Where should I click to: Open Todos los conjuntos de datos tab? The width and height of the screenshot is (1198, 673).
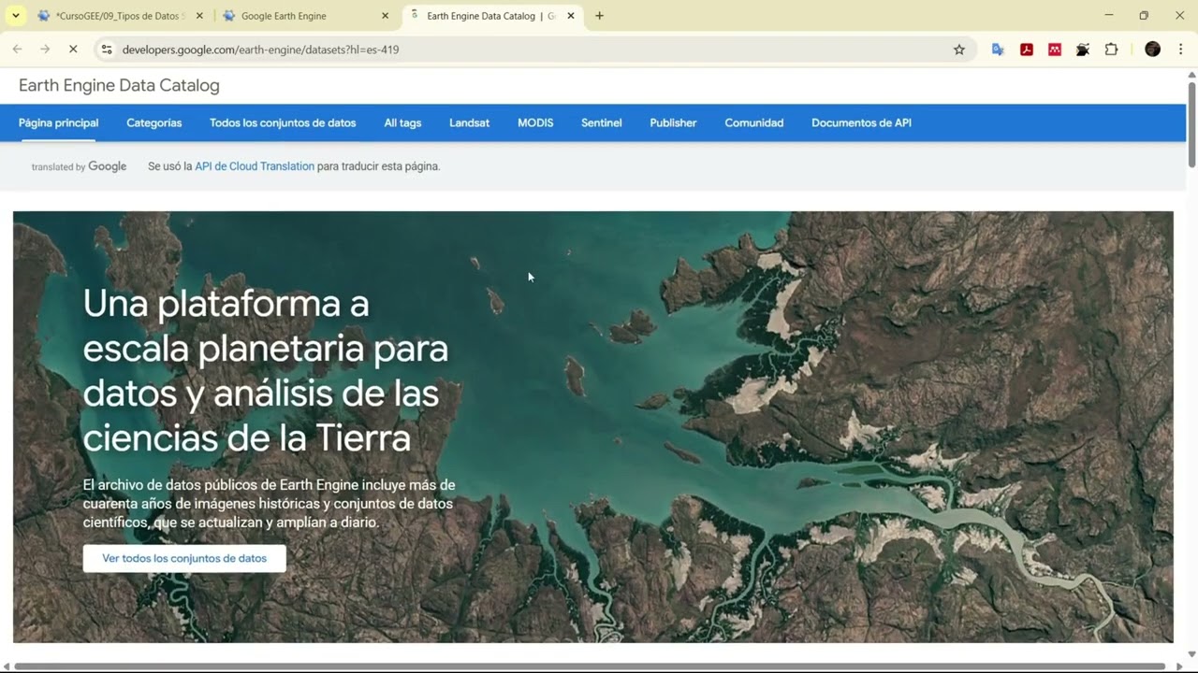283,122
